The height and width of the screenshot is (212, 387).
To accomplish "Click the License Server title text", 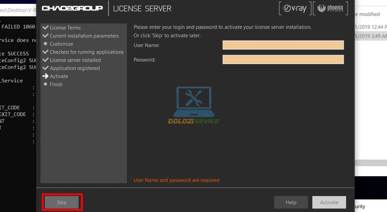I will pyautogui.click(x=142, y=8).
